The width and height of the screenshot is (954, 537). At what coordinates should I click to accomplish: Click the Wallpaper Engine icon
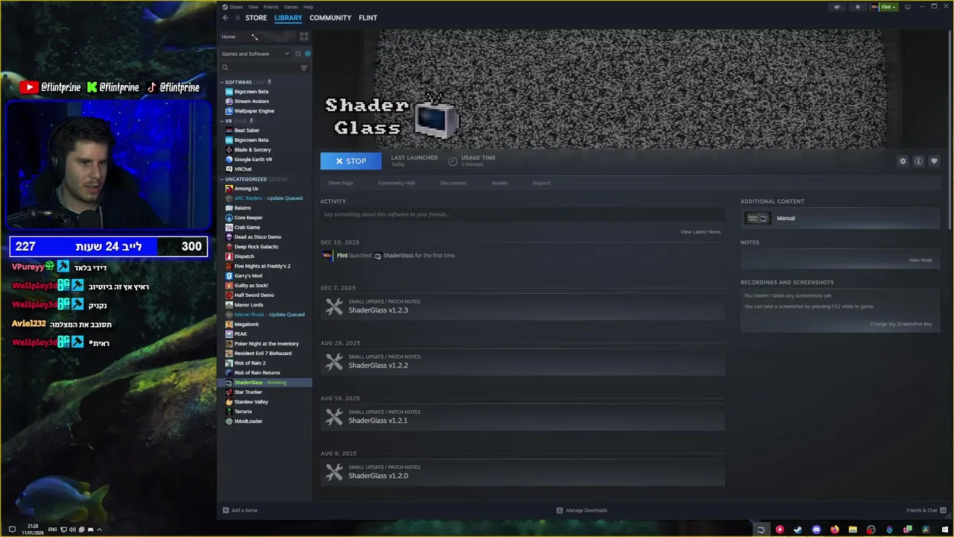[229, 111]
